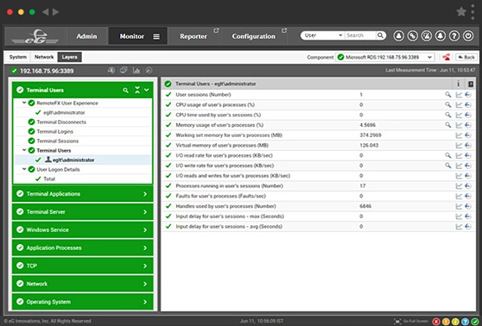Open graph icon for I/O write rate row

[459, 166]
